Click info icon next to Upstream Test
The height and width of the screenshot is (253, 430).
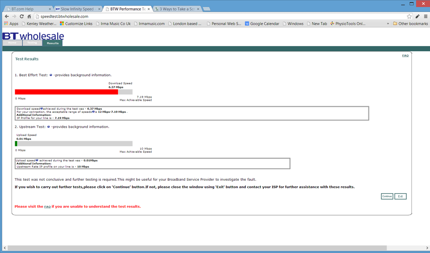click(x=49, y=126)
